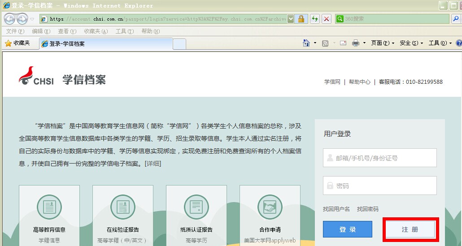Open a new blank tab
This screenshot has width=462, height=246.
click(x=179, y=44)
